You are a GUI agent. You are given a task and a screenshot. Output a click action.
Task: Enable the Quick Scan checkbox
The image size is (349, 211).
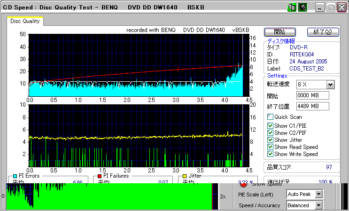[x=270, y=117]
